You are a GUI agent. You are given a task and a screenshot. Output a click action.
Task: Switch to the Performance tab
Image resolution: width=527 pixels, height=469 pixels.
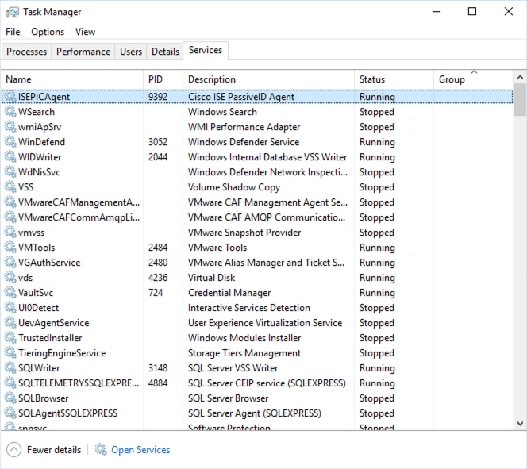(83, 52)
